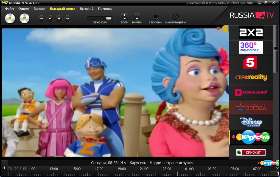The image size is (280, 177).
Task: Switch to the CBS Reality channel
Action: (x=251, y=77)
